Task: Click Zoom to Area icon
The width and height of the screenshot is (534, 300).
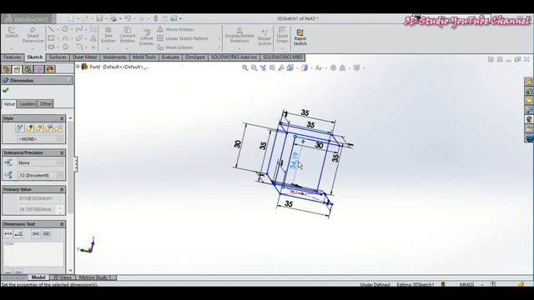Action: pos(254,68)
